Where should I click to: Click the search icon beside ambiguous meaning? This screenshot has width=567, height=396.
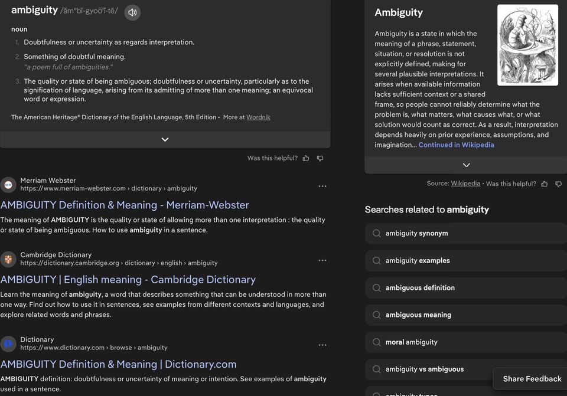coord(376,315)
